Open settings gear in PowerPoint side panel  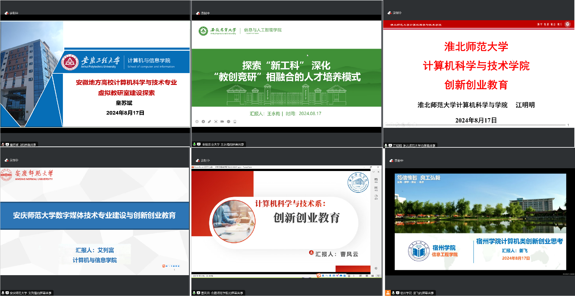coord(376,268)
